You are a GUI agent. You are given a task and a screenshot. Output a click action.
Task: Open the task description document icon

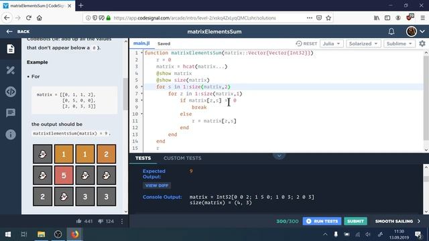[11, 49]
